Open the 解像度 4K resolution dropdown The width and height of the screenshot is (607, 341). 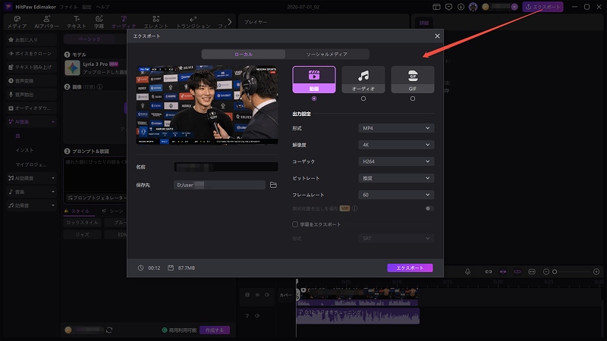coord(396,145)
